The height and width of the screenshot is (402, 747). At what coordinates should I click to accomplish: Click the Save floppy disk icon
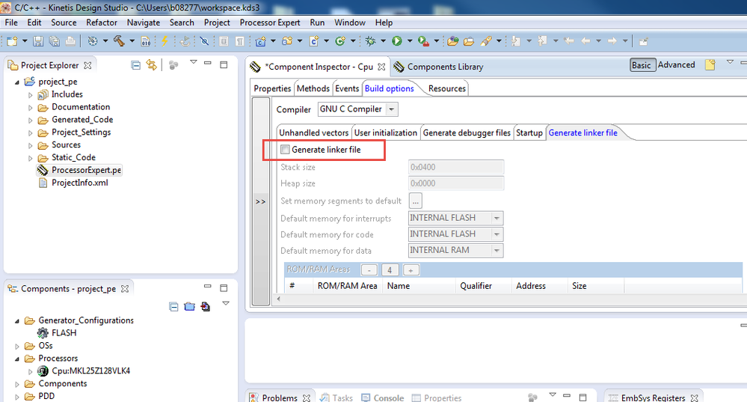[38, 41]
